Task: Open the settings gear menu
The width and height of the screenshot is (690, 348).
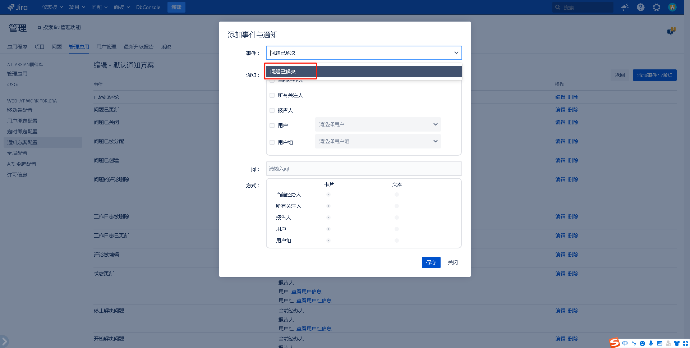Action: tap(657, 7)
